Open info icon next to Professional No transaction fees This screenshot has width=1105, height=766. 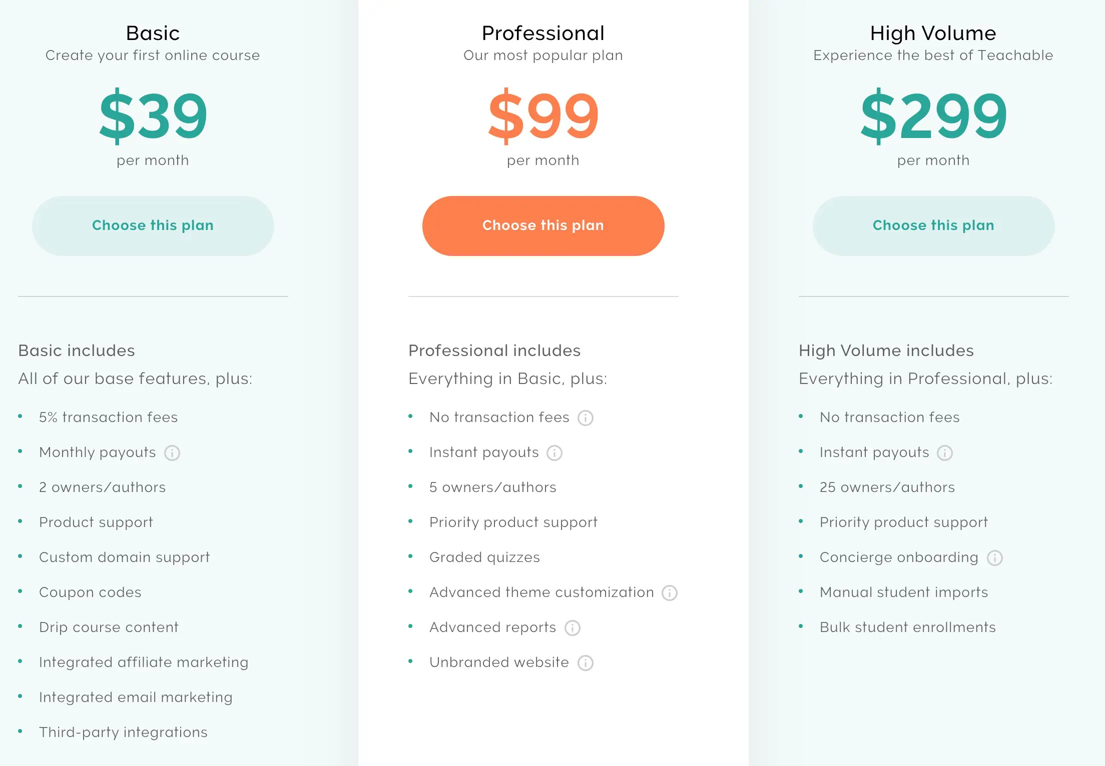(586, 418)
